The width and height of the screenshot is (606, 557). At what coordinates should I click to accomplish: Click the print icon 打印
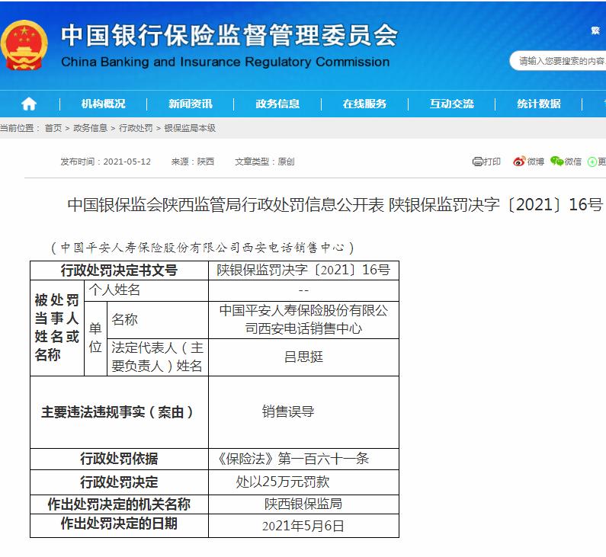click(486, 162)
